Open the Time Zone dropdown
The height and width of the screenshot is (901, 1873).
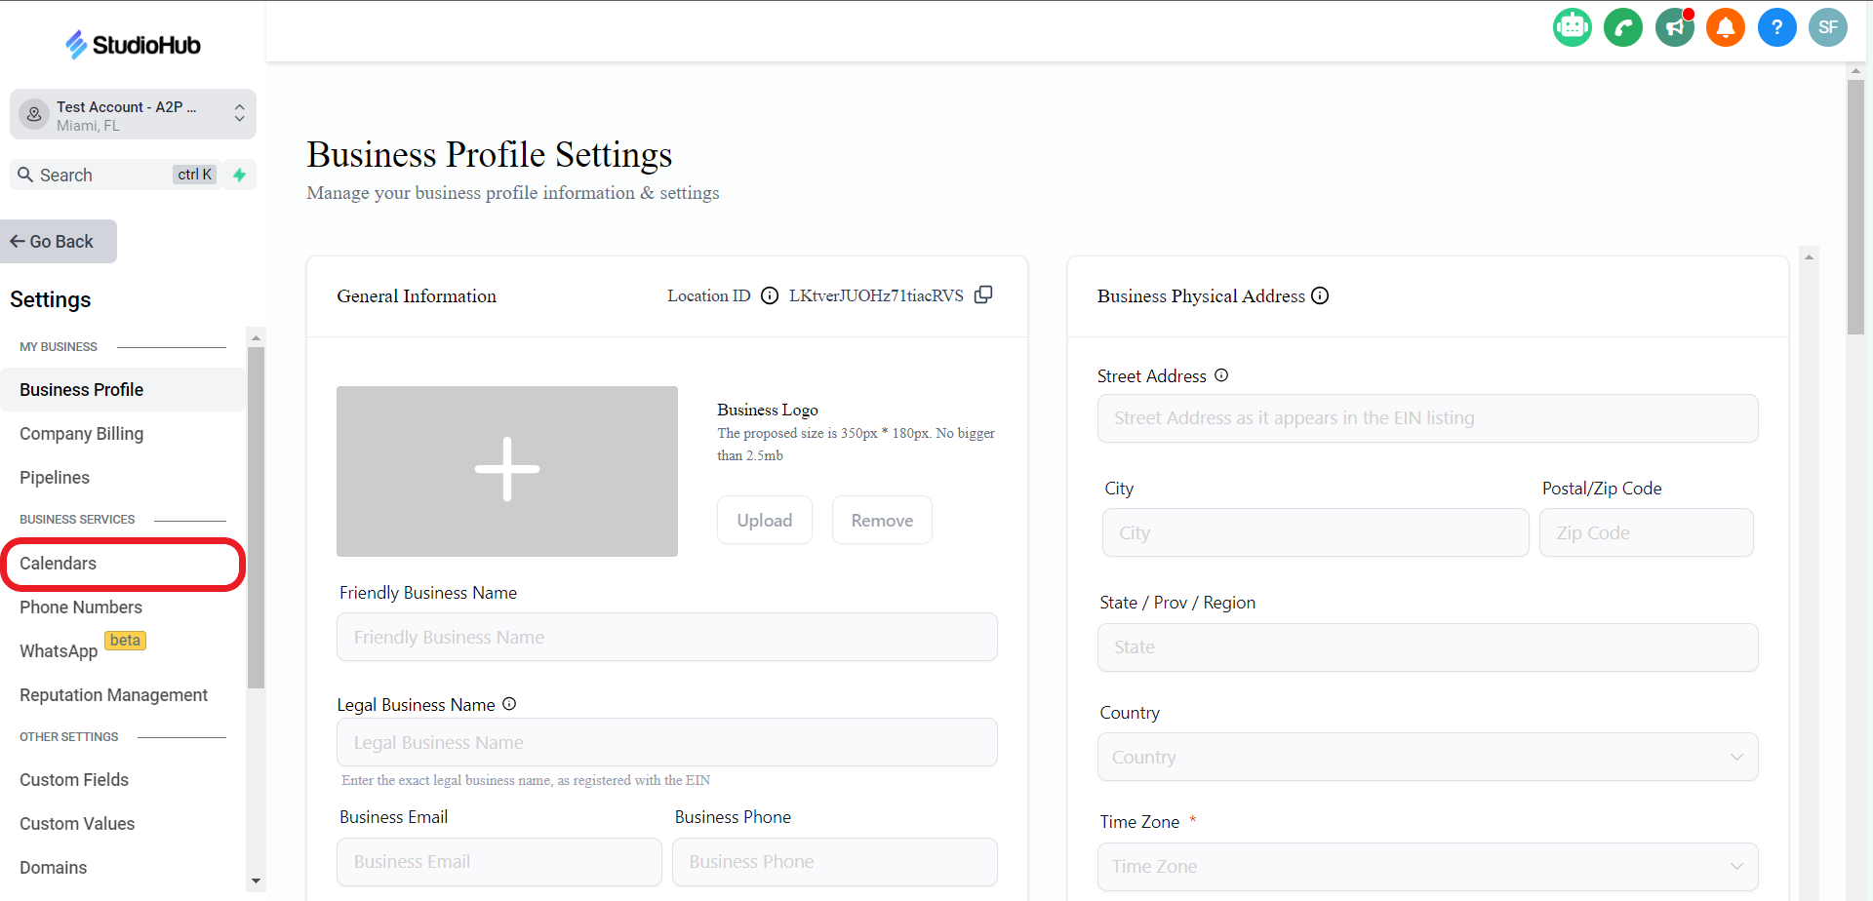(1427, 866)
